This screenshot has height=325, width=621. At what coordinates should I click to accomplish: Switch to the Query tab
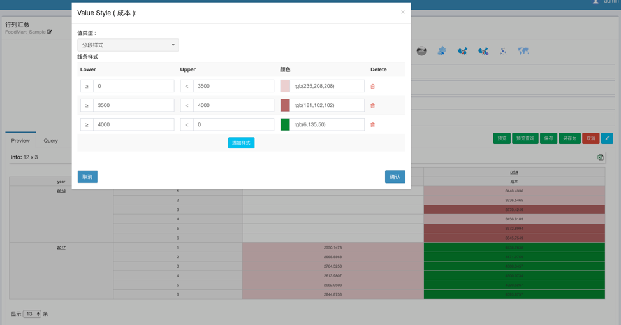click(50, 141)
